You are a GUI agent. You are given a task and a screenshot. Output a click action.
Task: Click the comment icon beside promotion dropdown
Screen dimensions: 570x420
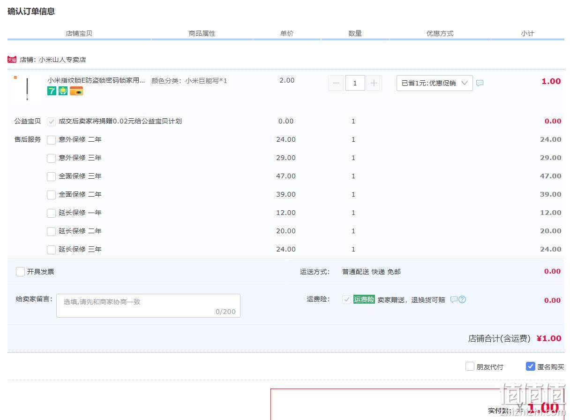click(480, 83)
